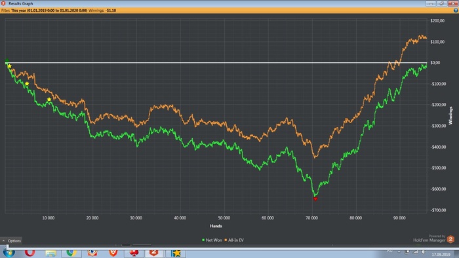Open Google Chrome in the taskbar
Image resolution: width=459 pixels, height=258 pixels.
click(x=71, y=253)
